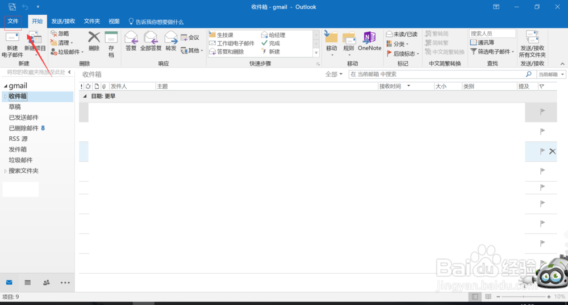Image resolution: width=568 pixels, height=305 pixels.
Task: Open the 快速步骤 dialog launcher
Action: 318,64
